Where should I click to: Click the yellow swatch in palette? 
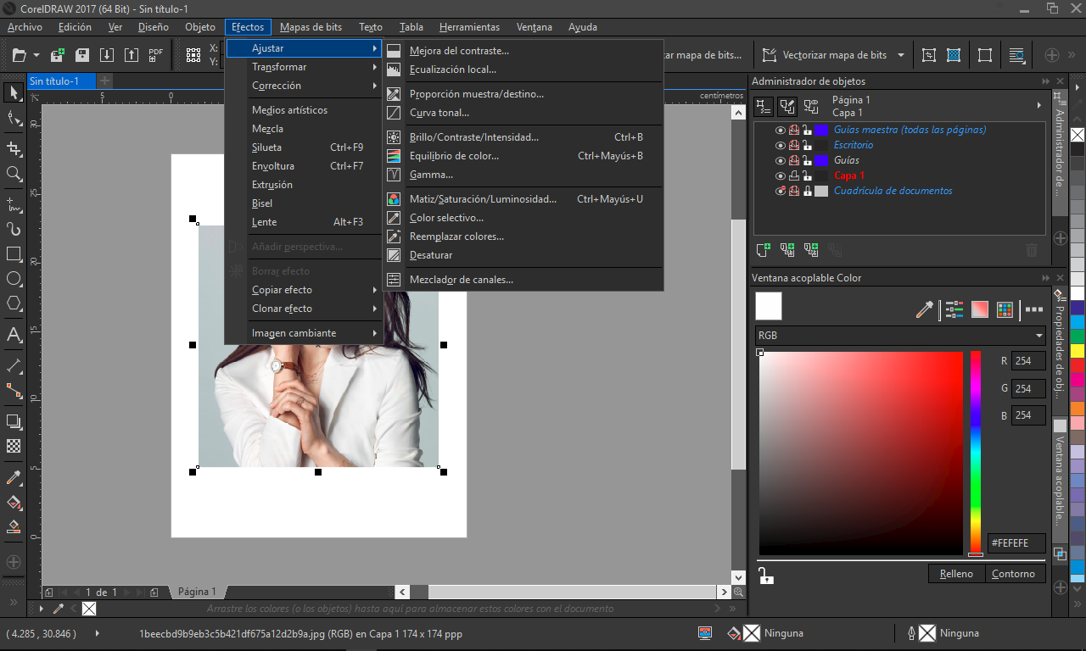coord(1078,350)
